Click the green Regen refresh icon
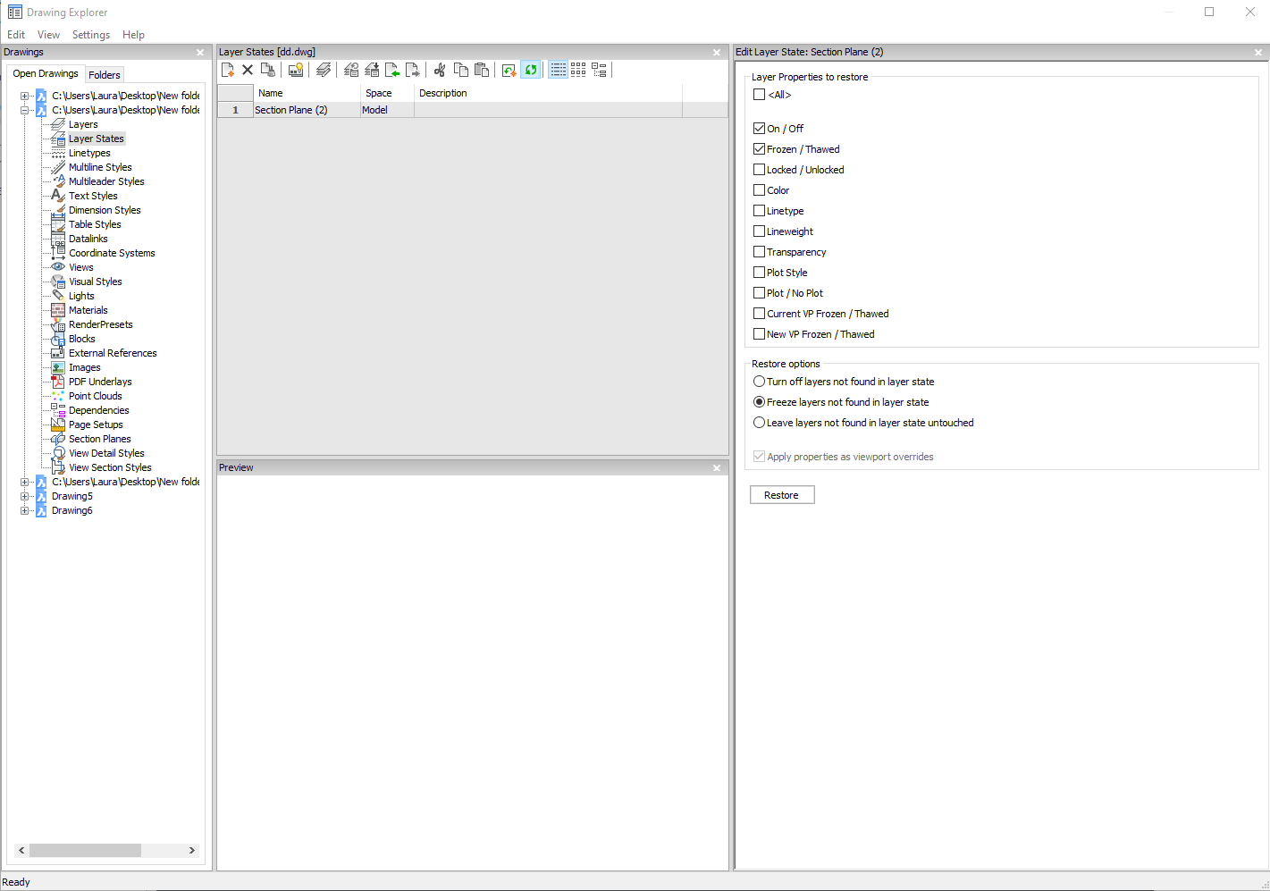Screen dimensions: 1270x891 tap(531, 70)
